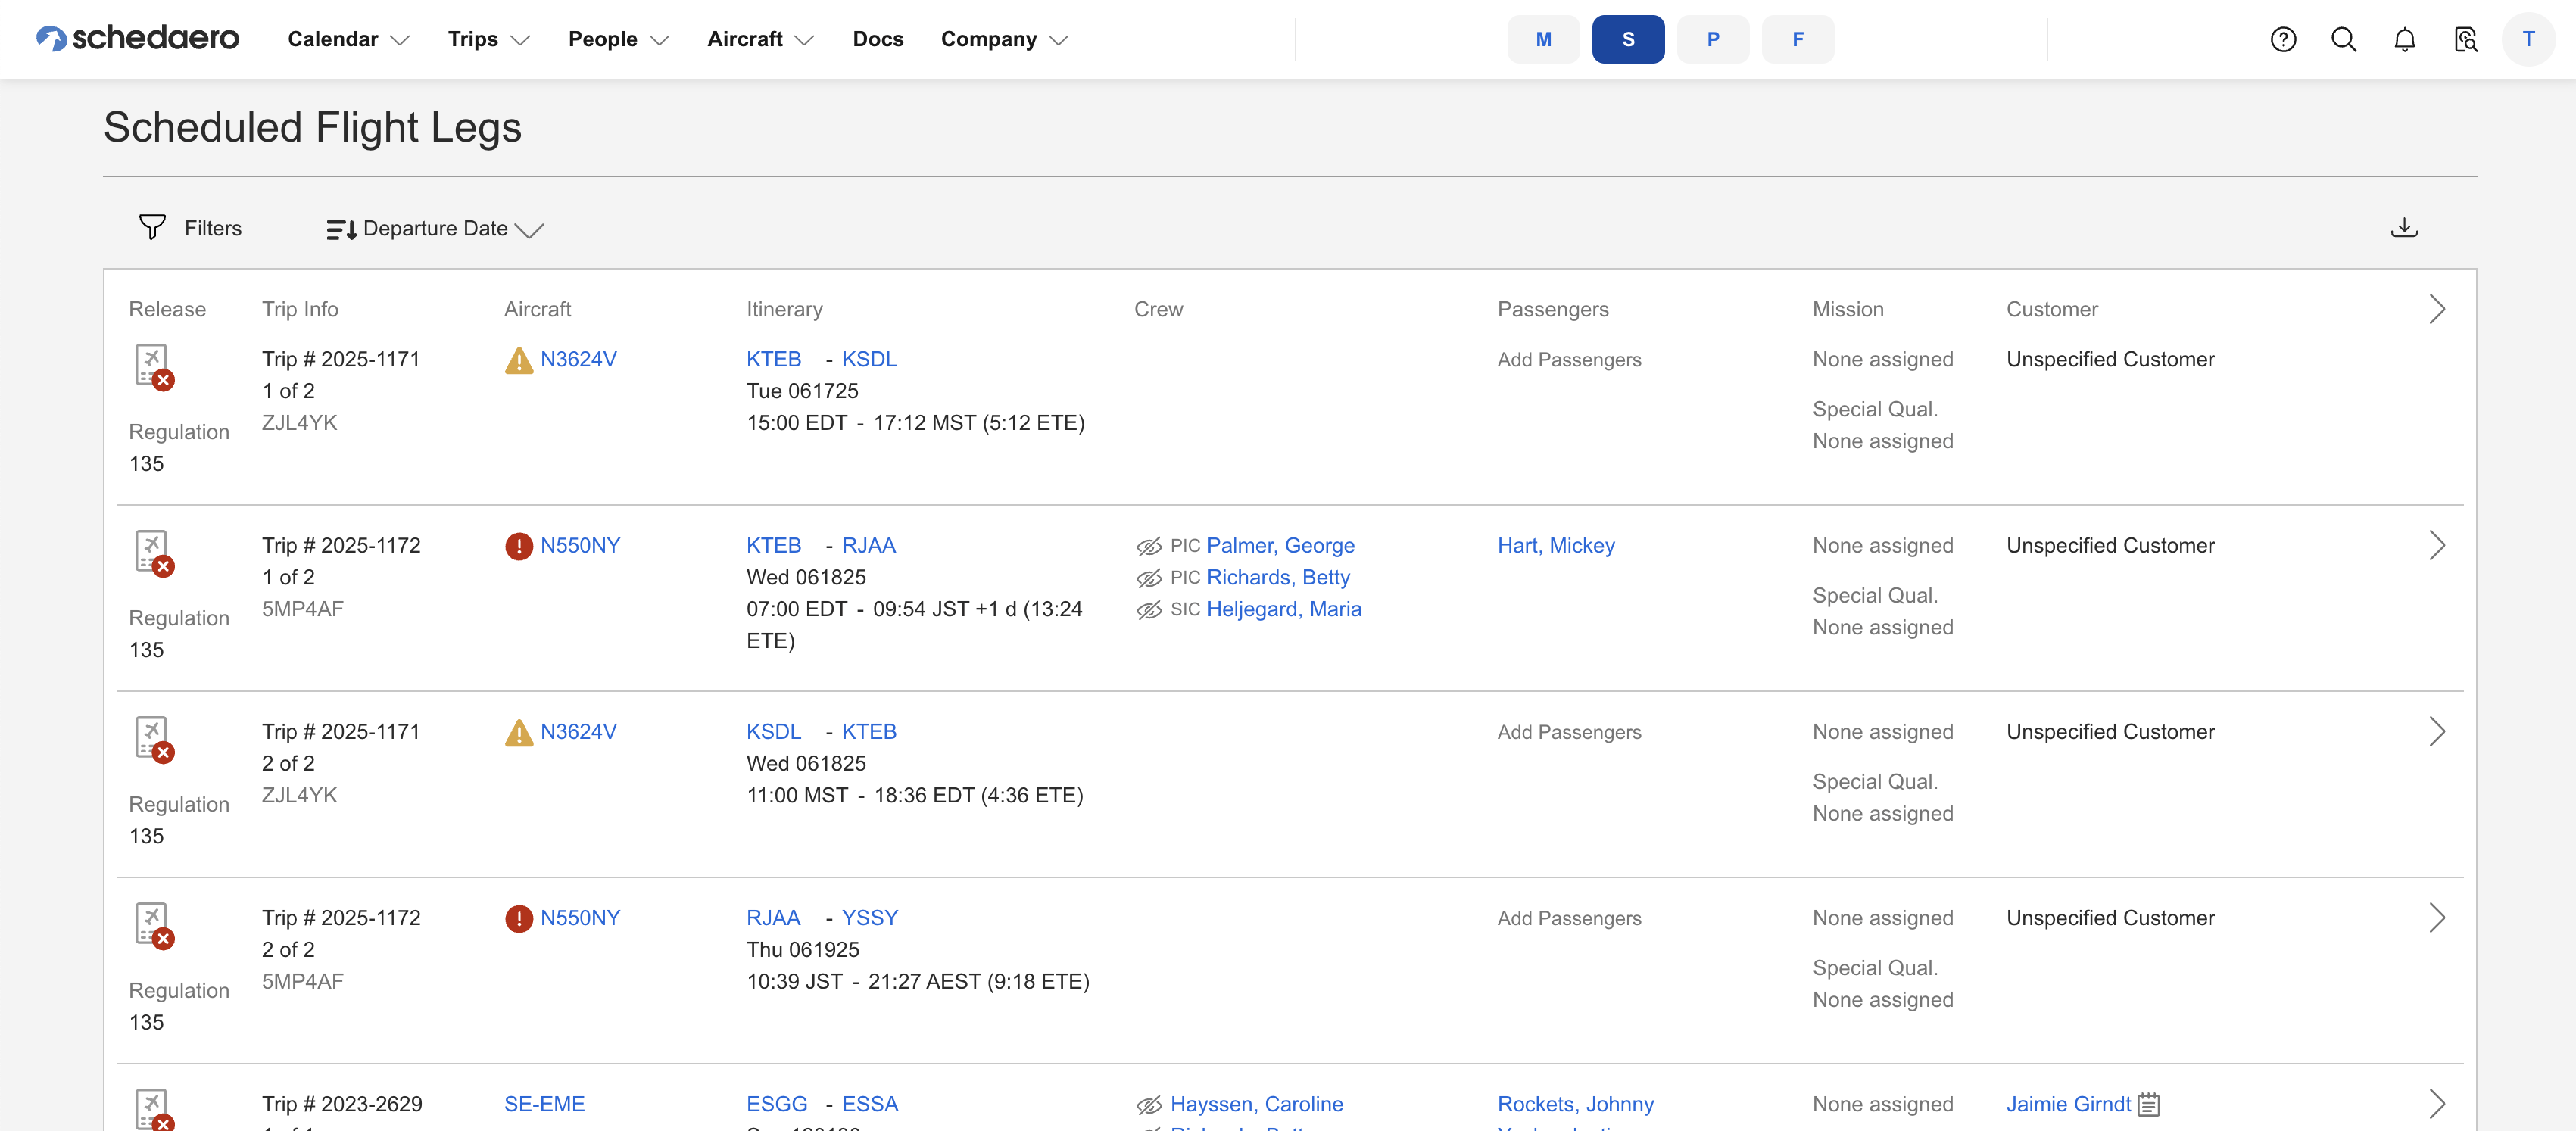
Task: Click red alert icon on RJAA - YSSY leg
Action: pyautogui.click(x=519, y=918)
